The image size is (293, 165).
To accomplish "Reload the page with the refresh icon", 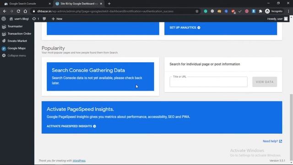I will 18,11.
